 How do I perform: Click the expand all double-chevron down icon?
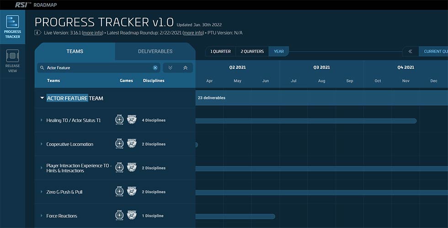(170, 68)
